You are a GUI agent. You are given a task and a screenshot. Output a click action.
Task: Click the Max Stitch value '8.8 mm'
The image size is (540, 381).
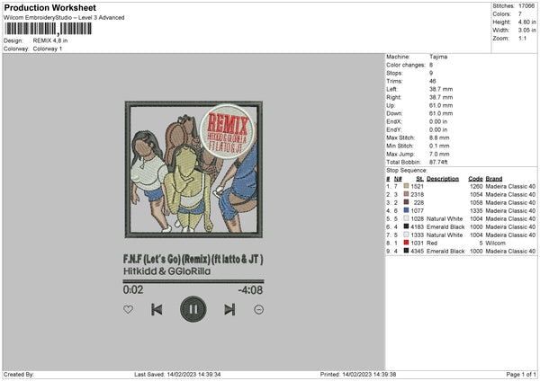click(439, 137)
